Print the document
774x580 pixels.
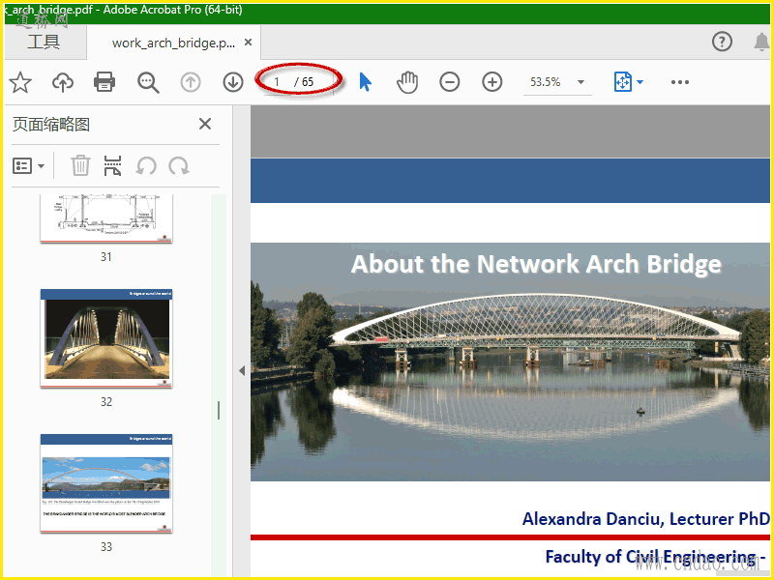click(x=104, y=82)
